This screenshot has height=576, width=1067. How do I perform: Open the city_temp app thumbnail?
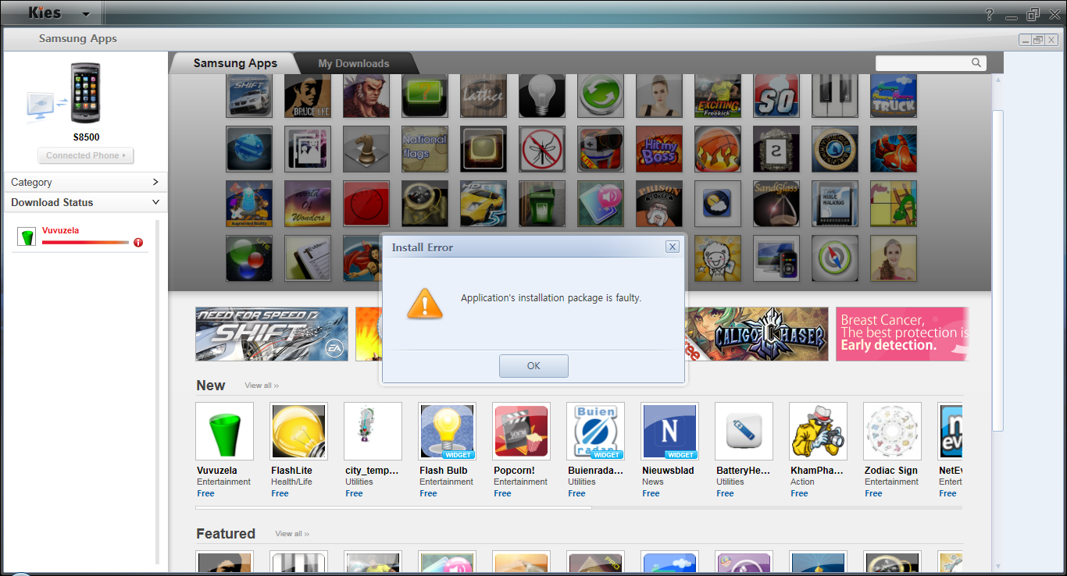coord(373,432)
